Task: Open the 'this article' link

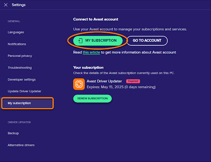Action: (91, 52)
